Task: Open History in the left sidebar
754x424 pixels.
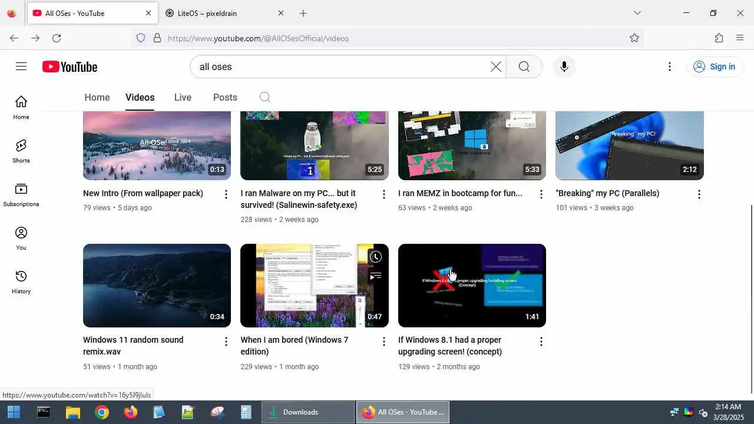Action: point(21,281)
